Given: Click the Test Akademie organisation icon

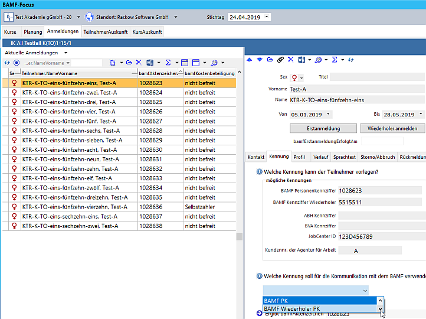Looking at the screenshot, I should [x=8, y=17].
